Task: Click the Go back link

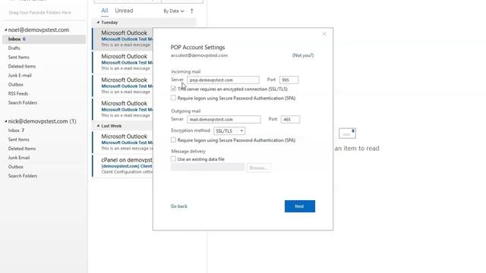Action: click(179, 206)
